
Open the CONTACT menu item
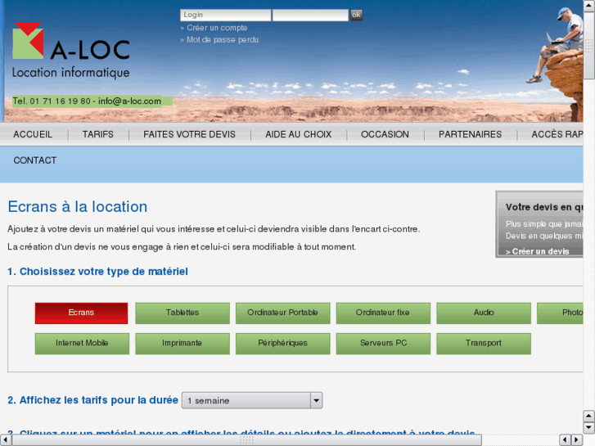(x=35, y=160)
